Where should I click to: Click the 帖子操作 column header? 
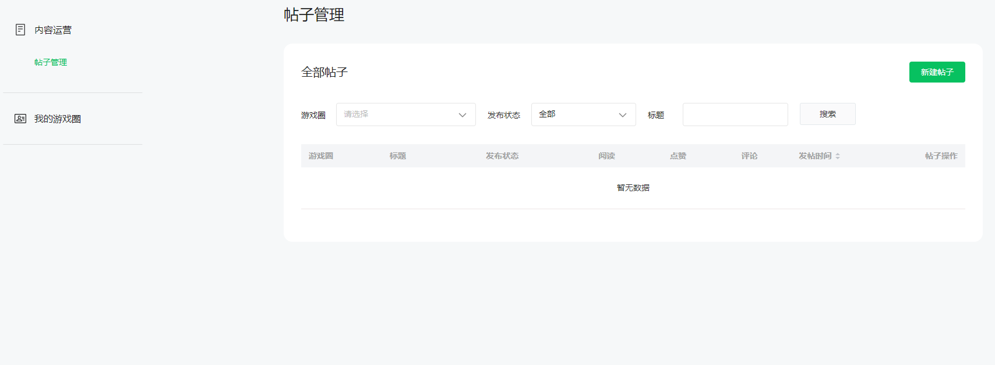941,156
